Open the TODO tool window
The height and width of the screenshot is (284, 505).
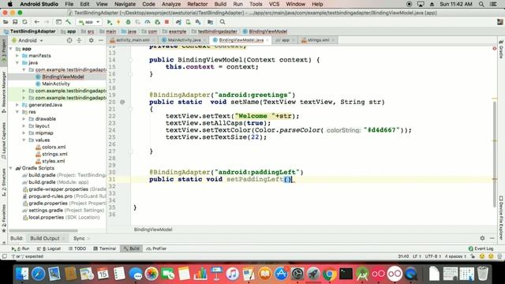coord(77,248)
